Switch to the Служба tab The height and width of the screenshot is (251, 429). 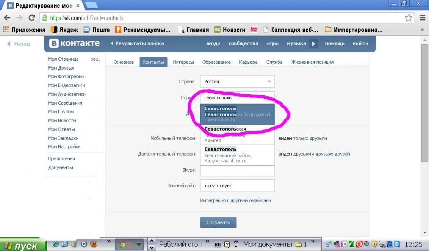click(x=274, y=62)
